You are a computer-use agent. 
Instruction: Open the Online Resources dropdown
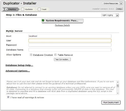pyautogui.click(x=112, y=4)
